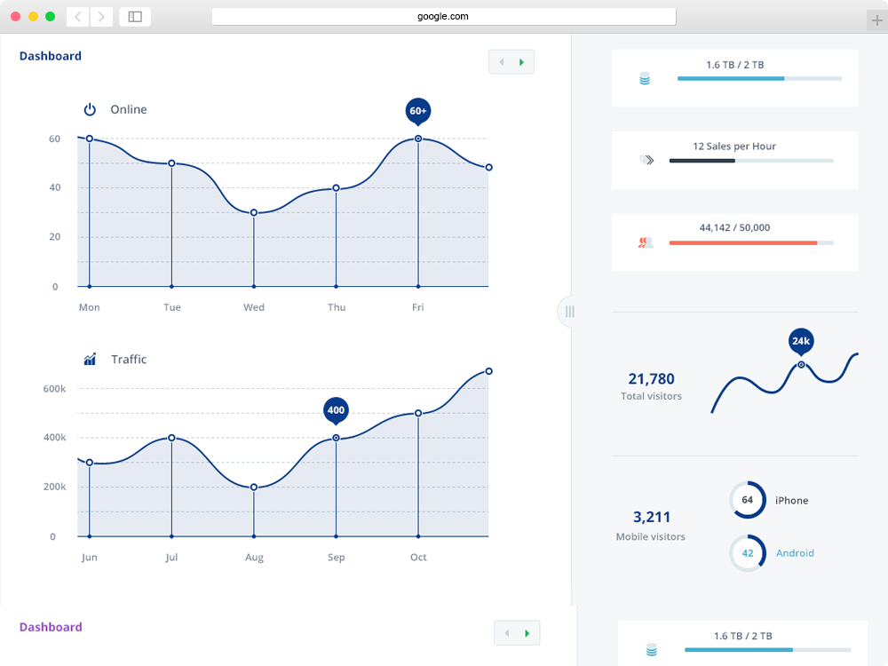
Task: Click the orange users icon
Action: 646,242
